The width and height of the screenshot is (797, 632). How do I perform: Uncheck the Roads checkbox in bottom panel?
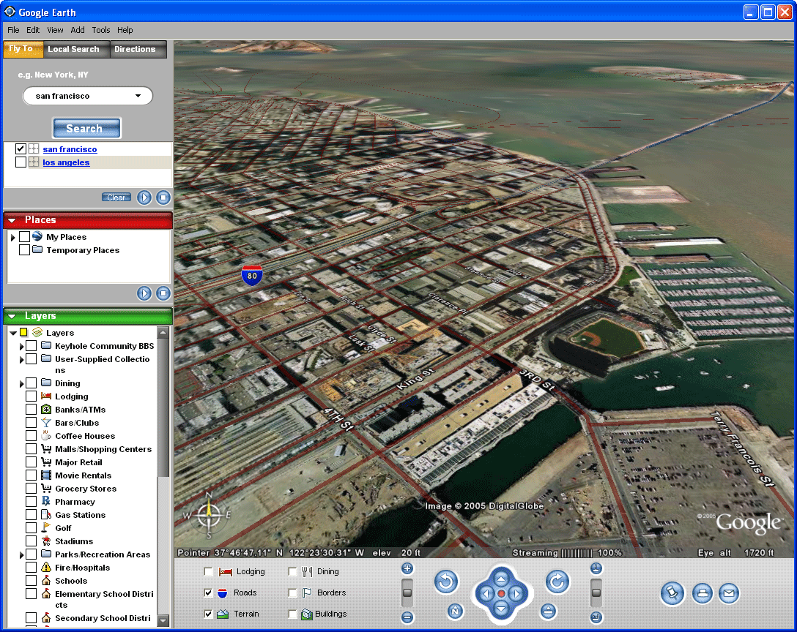pyautogui.click(x=209, y=592)
